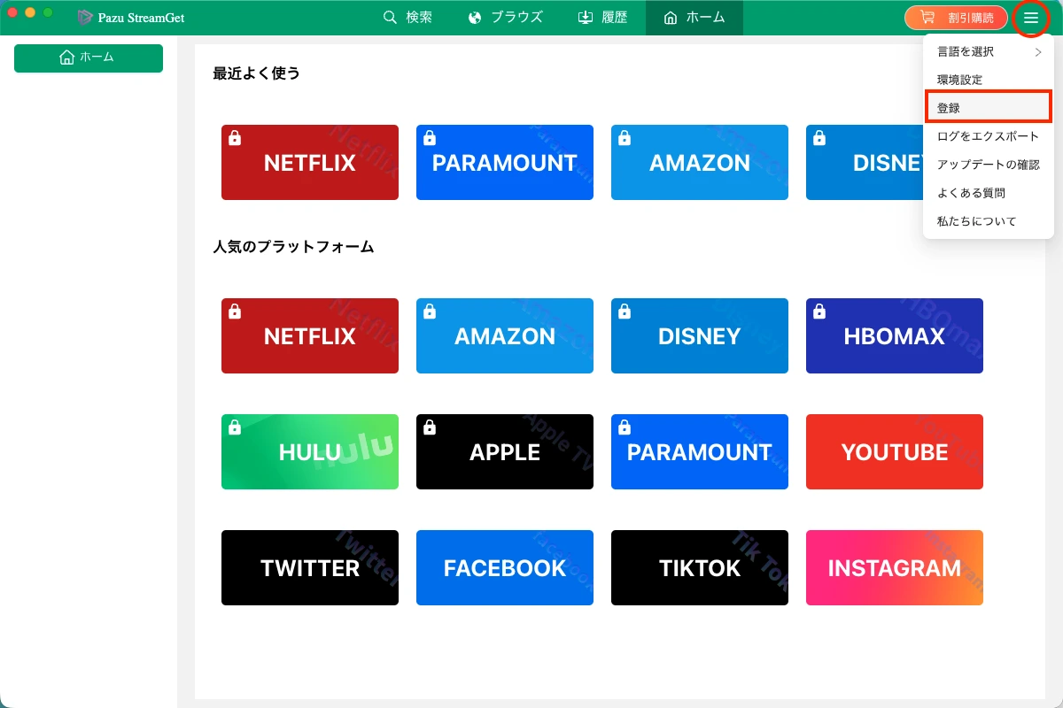Screen dimensions: 1063x708
Task: Click the Pazu StreamGet title text
Action: tap(142, 18)
